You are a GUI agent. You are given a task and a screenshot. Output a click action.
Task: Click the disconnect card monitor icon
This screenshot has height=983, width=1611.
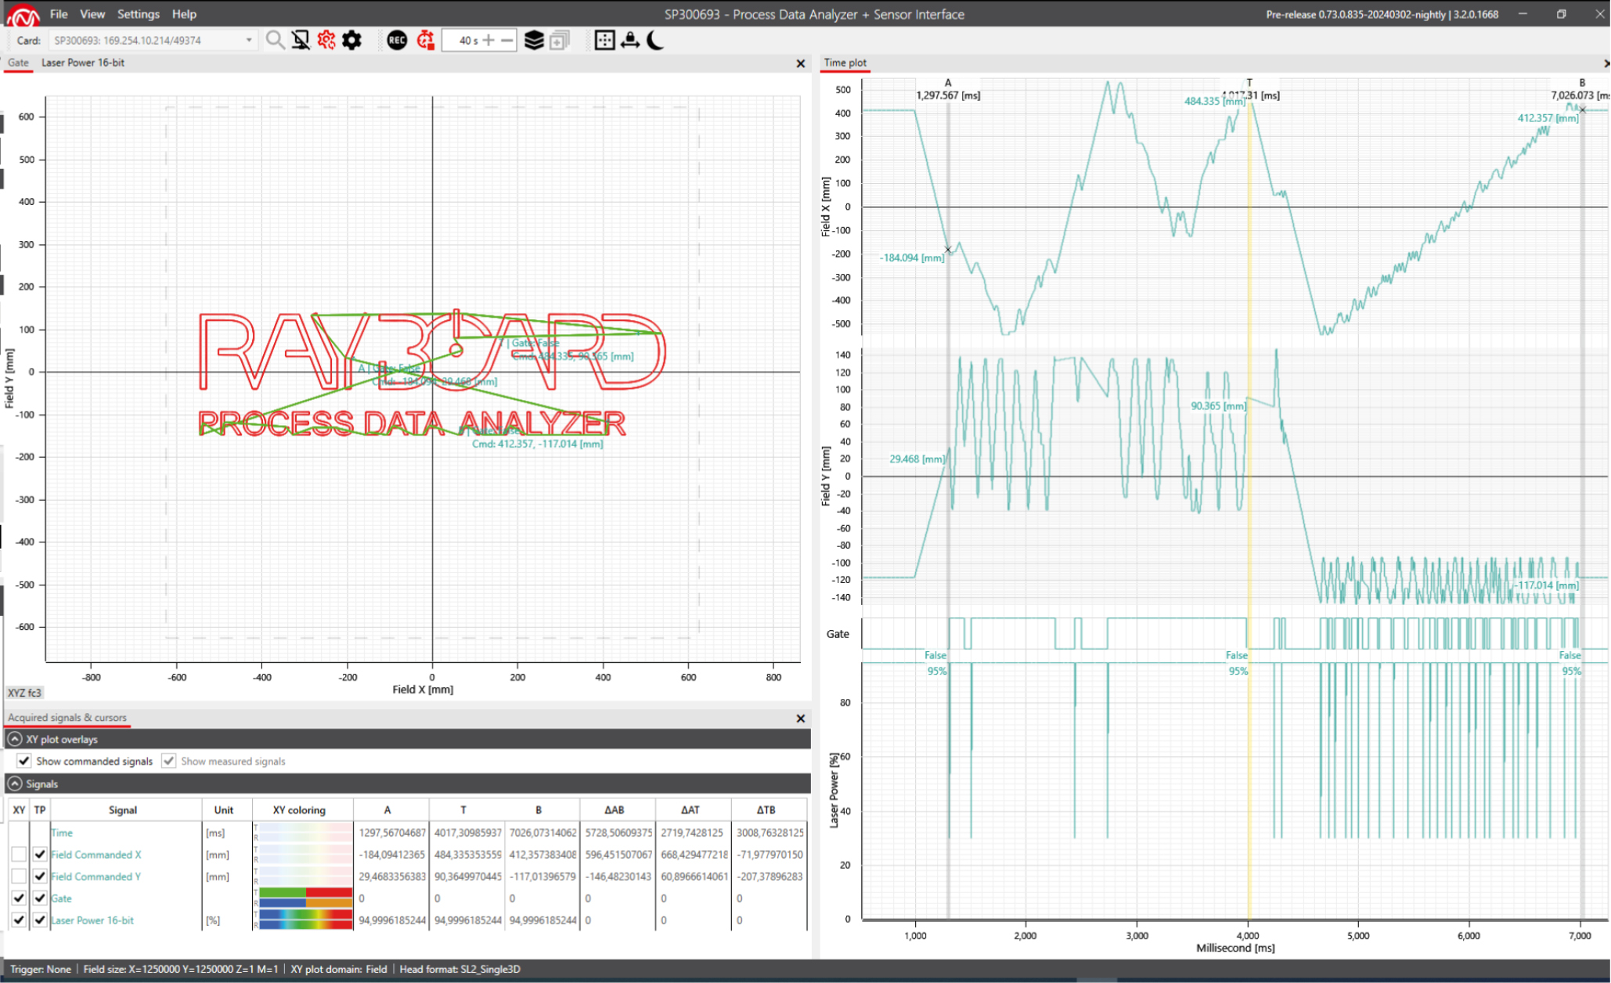coord(301,40)
